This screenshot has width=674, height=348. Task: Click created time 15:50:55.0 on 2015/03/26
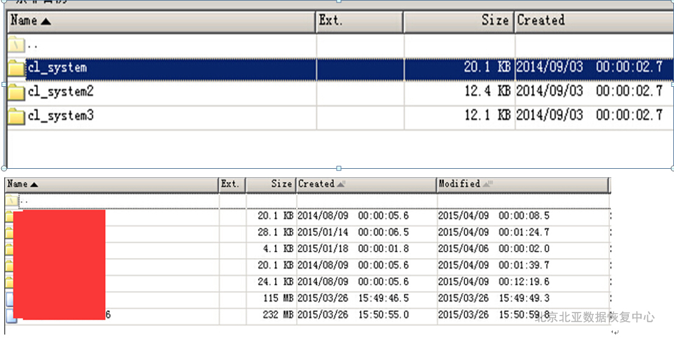(x=383, y=315)
